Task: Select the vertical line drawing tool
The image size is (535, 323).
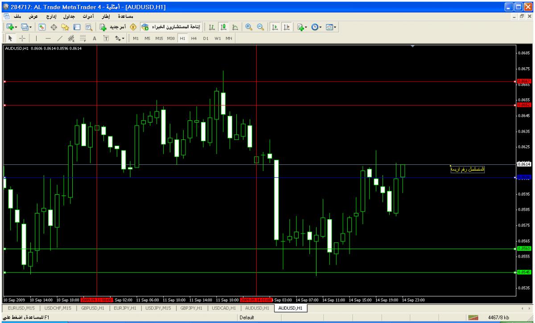Action: point(36,38)
